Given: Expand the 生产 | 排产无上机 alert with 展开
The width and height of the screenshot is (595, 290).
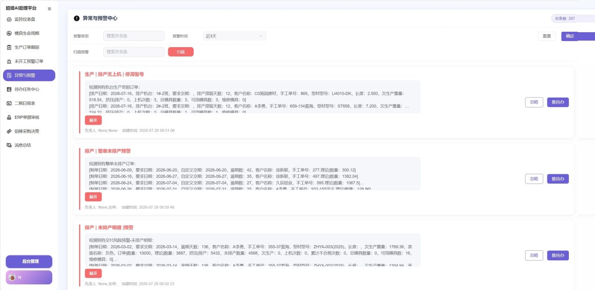Looking at the screenshot, I should [93, 120].
